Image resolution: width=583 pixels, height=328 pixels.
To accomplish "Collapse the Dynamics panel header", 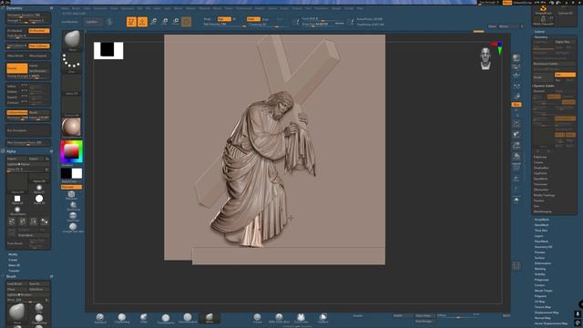I will click(x=15, y=8).
